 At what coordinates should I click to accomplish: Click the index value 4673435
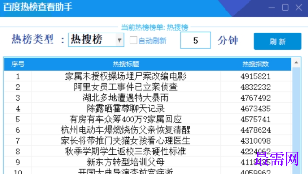click(x=256, y=109)
